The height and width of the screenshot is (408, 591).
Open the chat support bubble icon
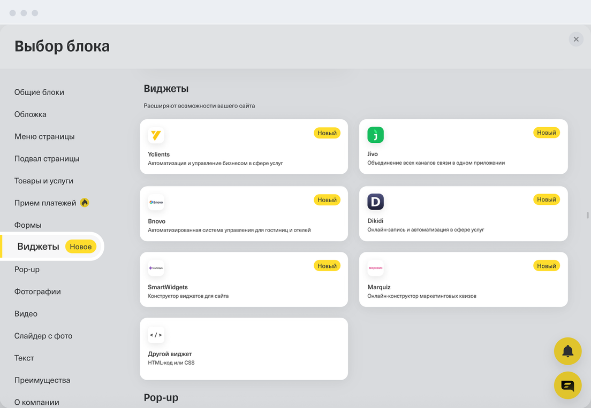coord(567,385)
